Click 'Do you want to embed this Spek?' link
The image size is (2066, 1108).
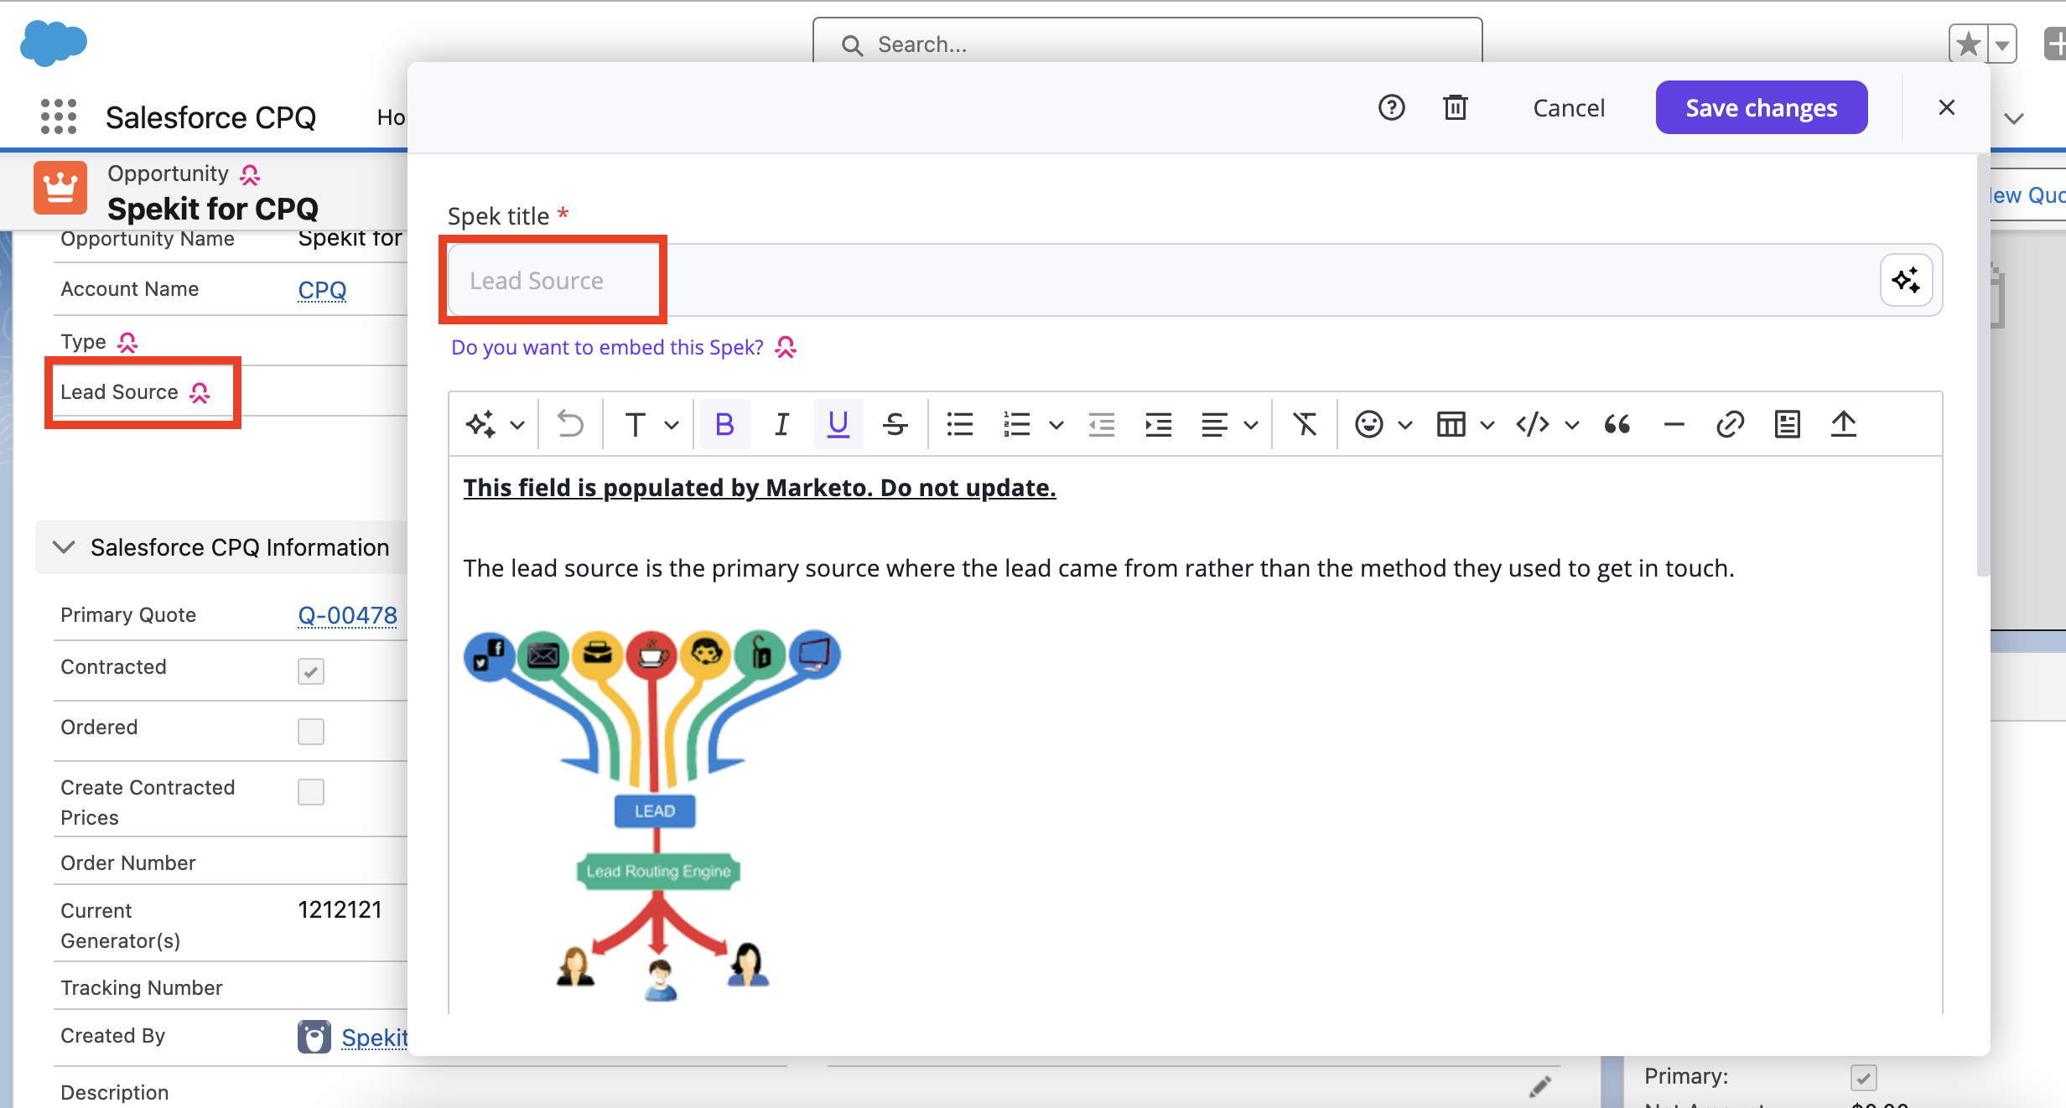coord(608,347)
